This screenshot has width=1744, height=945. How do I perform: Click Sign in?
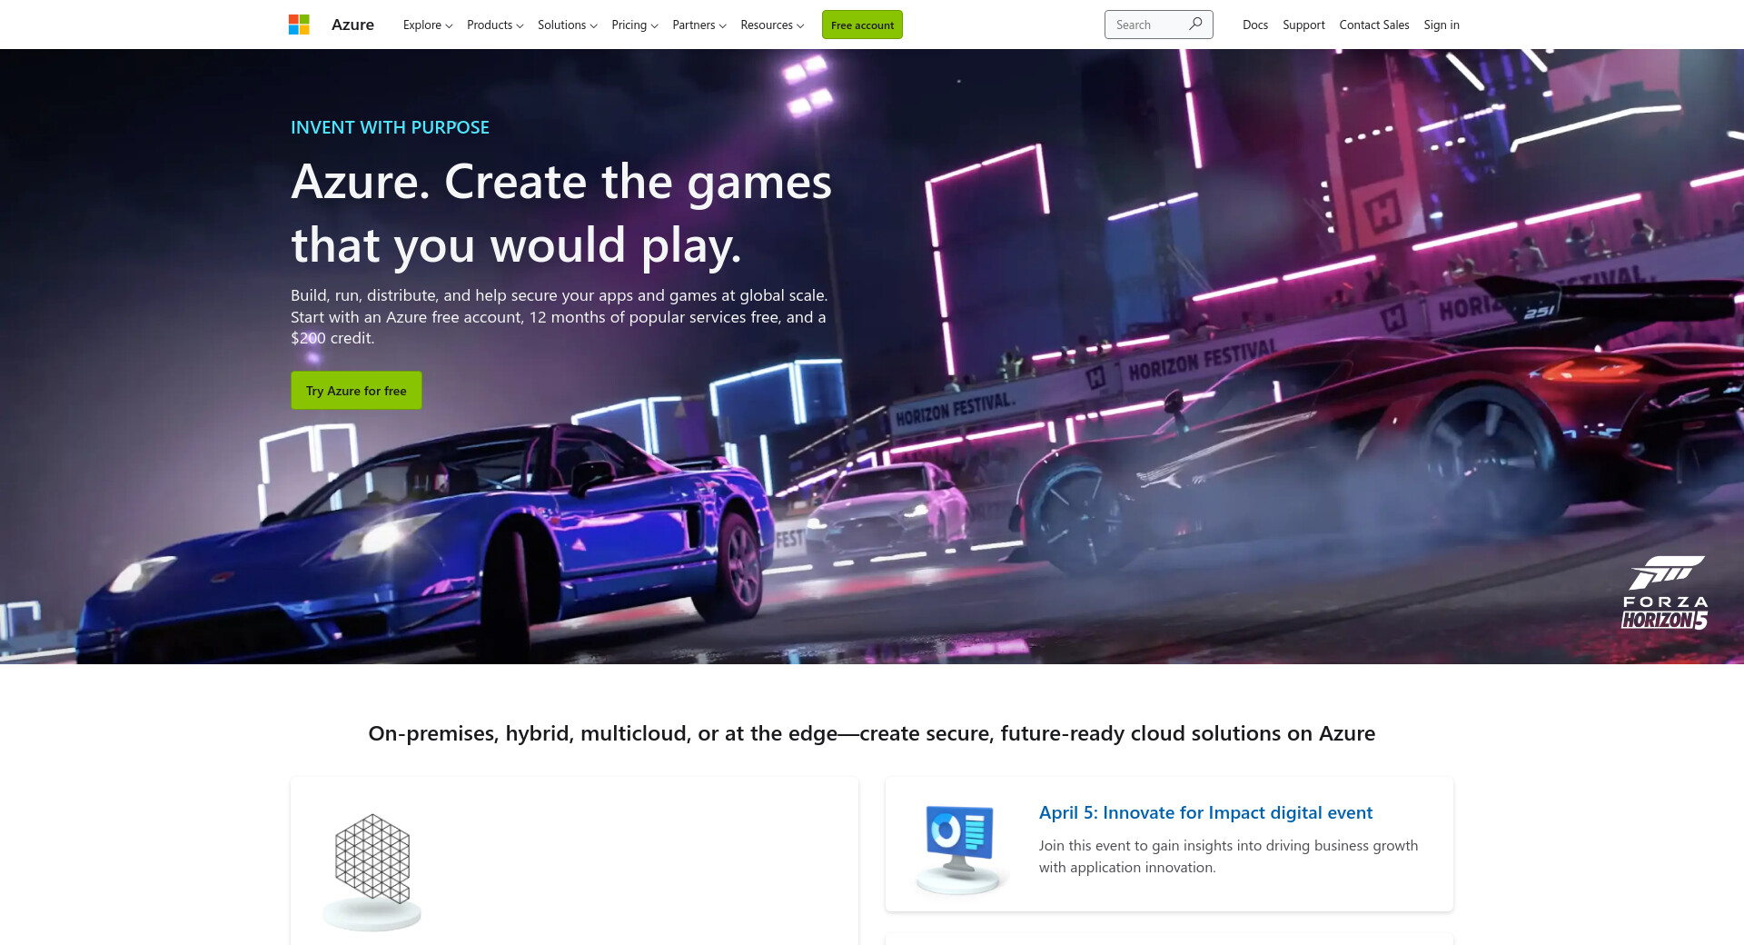(1442, 25)
